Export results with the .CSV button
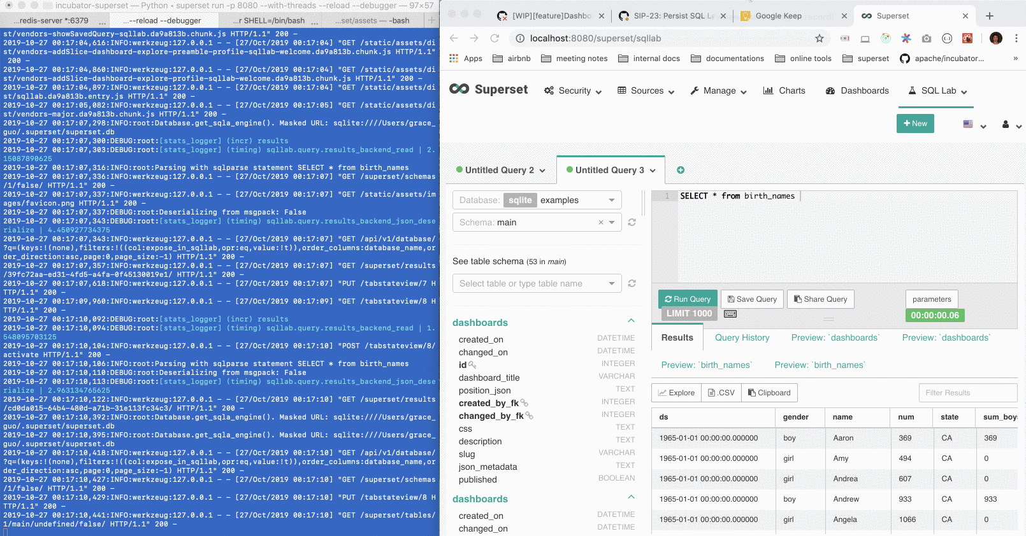This screenshot has height=536, width=1026. (x=721, y=393)
